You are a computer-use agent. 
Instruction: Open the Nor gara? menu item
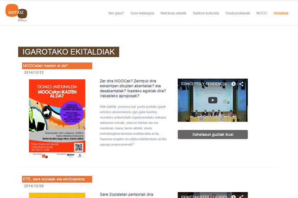pyautogui.click(x=116, y=13)
